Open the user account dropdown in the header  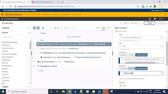161,19
